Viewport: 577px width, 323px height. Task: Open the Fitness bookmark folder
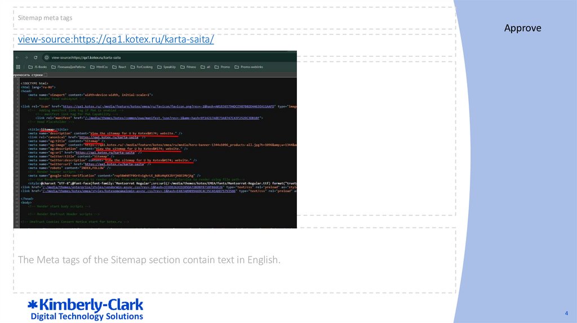coord(188,67)
